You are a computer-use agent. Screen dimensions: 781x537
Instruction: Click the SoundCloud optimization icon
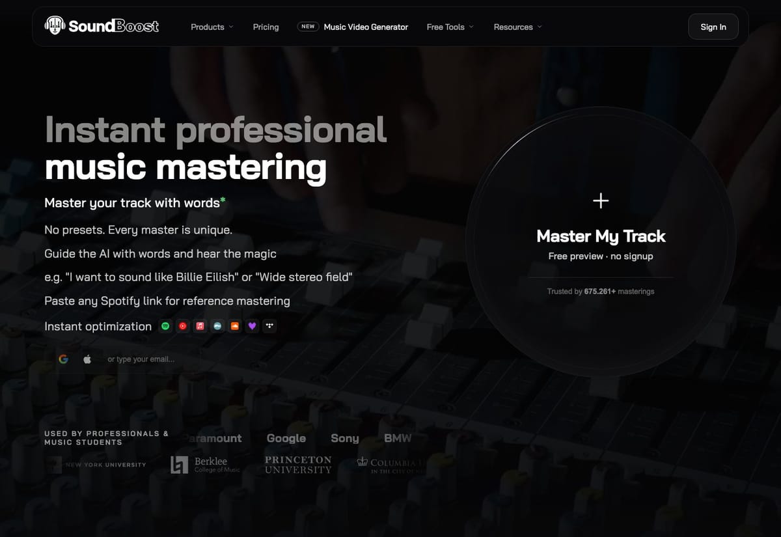tap(235, 326)
